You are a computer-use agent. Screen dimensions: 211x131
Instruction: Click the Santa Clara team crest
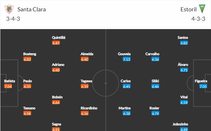(9, 9)
